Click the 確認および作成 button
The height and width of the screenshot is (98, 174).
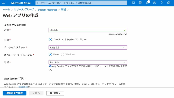15,93
